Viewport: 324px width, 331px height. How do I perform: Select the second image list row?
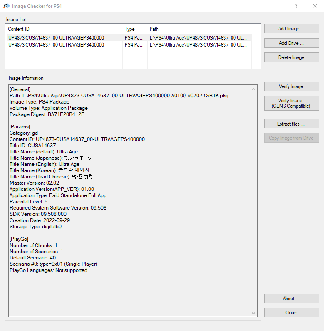[129, 45]
